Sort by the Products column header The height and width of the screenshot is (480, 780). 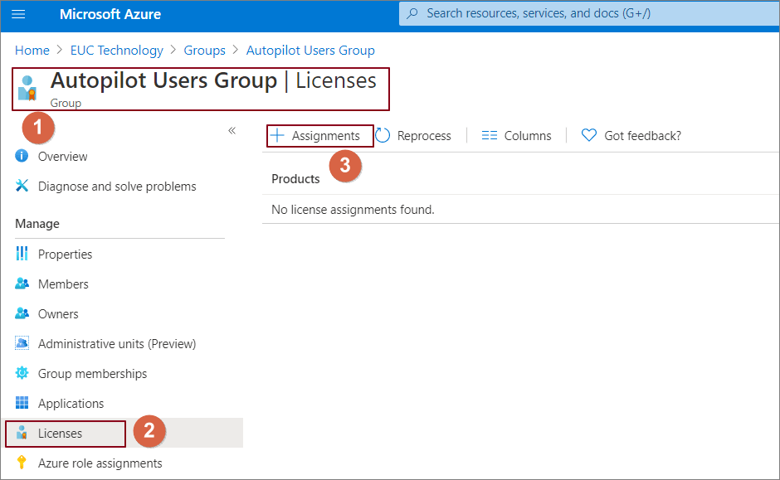[295, 179]
